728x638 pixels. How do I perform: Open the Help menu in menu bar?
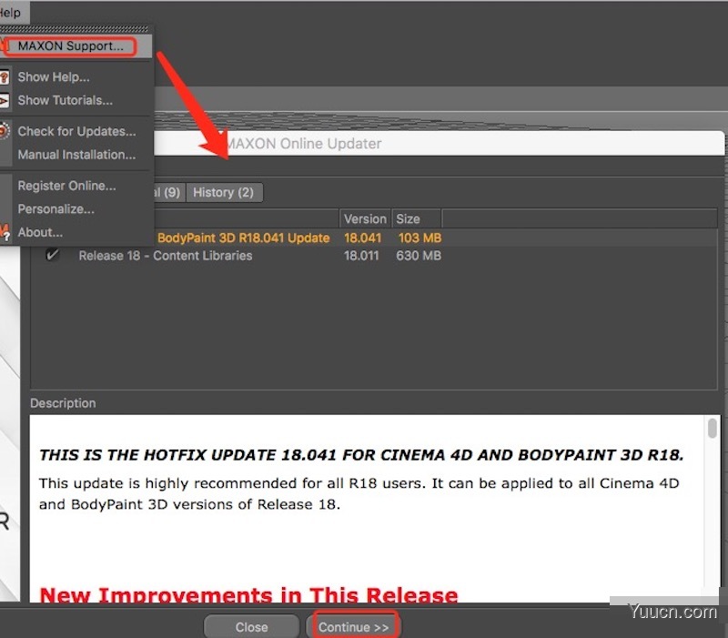pyautogui.click(x=11, y=13)
